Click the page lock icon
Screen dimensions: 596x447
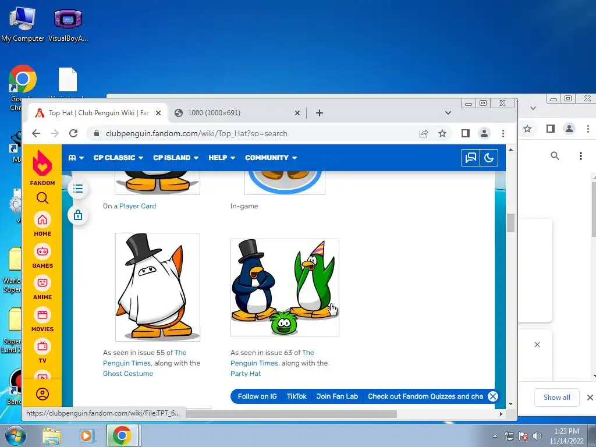coord(78,215)
